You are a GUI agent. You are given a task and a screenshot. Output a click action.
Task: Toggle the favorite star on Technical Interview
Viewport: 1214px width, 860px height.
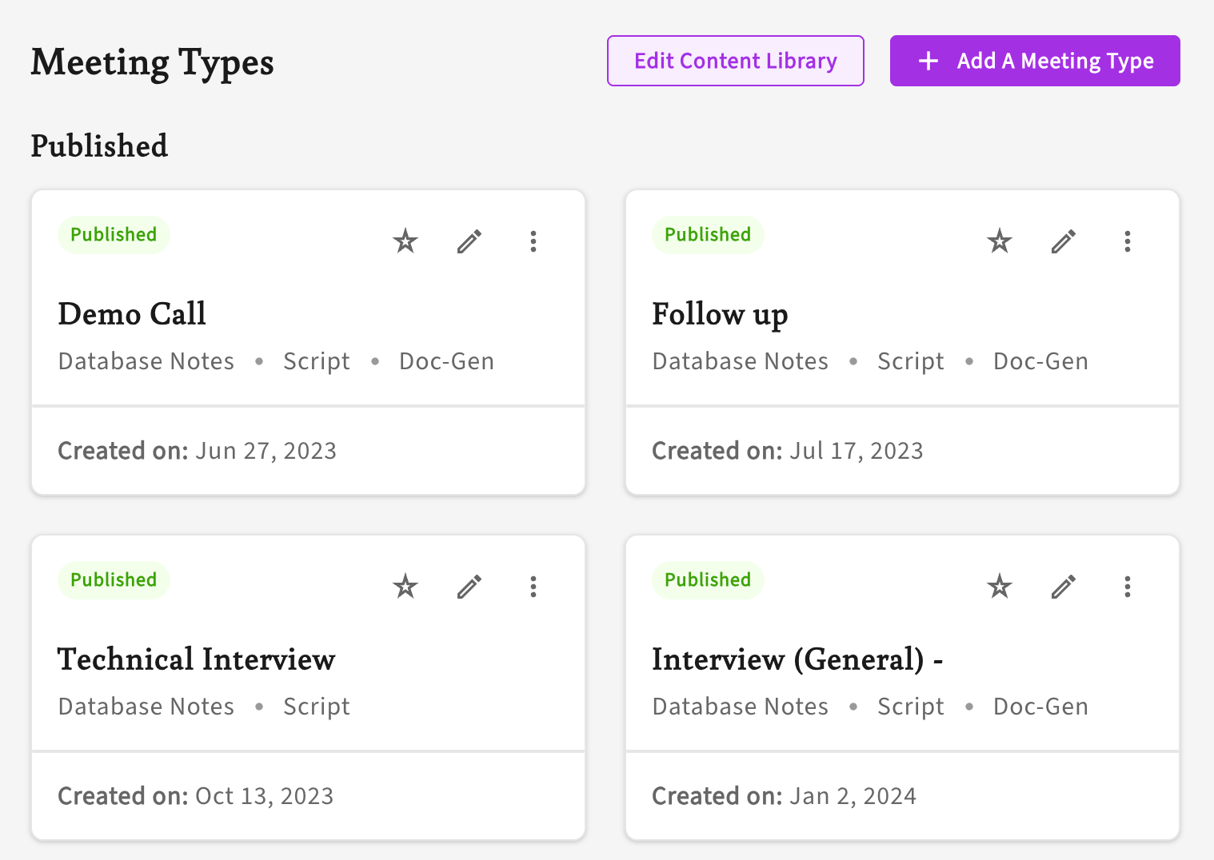click(405, 587)
